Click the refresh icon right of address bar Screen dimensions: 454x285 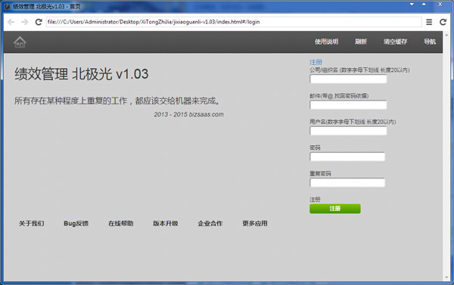tap(443, 22)
